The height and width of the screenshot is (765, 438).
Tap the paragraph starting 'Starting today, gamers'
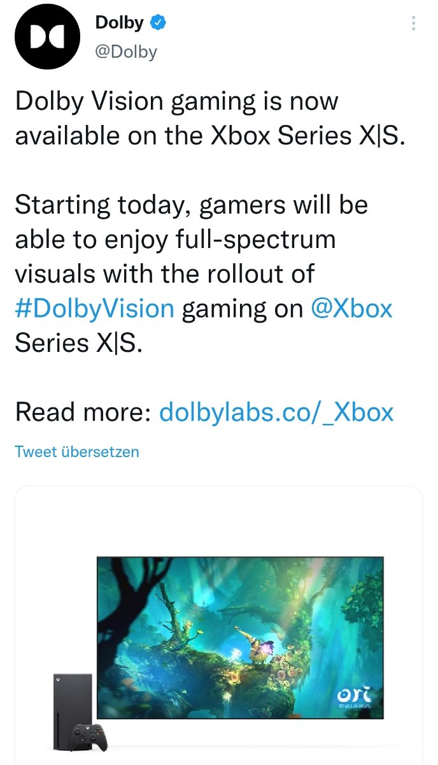point(204,274)
